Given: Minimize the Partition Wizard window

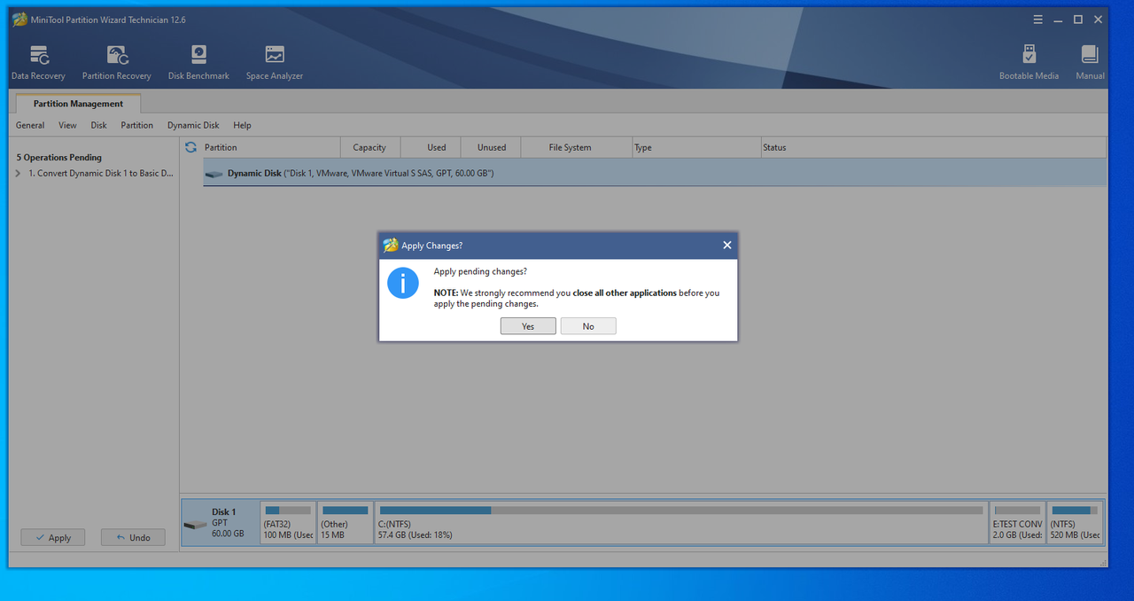Looking at the screenshot, I should click(x=1059, y=20).
